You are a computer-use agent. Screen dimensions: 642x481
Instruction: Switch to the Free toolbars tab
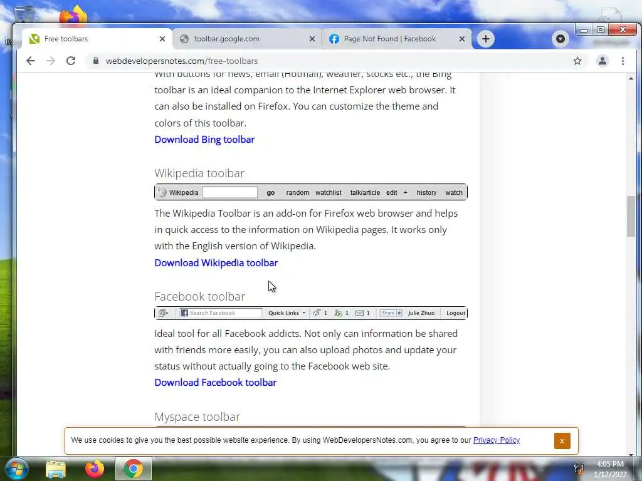[x=97, y=39]
